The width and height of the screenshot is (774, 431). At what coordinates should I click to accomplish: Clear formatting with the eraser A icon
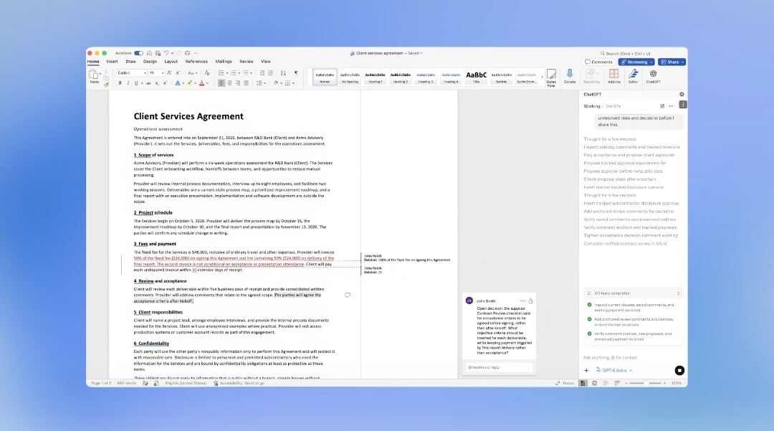coord(207,73)
